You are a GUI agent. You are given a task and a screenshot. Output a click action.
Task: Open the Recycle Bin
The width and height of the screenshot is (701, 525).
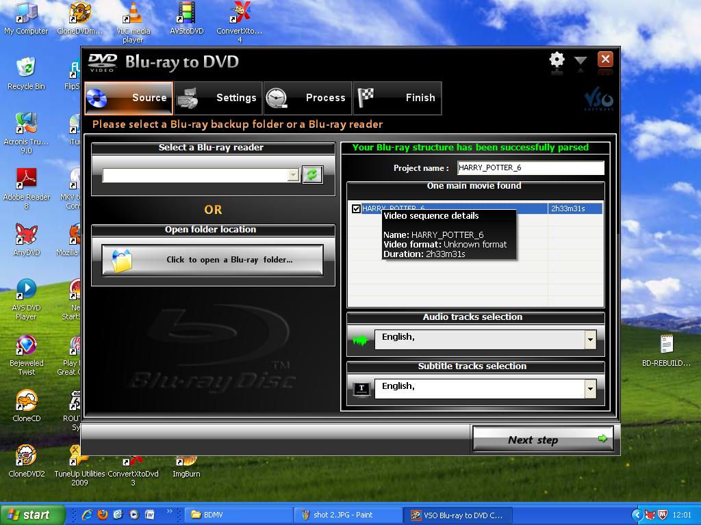click(26, 74)
